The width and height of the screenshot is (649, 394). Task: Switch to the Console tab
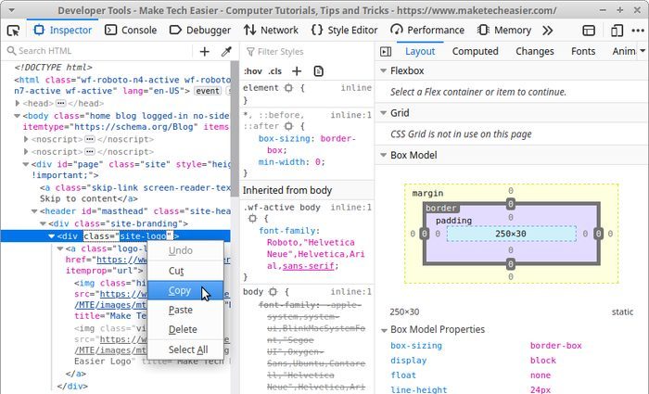coord(131,31)
